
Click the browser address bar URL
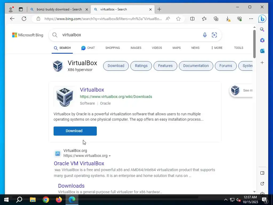tap(103, 19)
